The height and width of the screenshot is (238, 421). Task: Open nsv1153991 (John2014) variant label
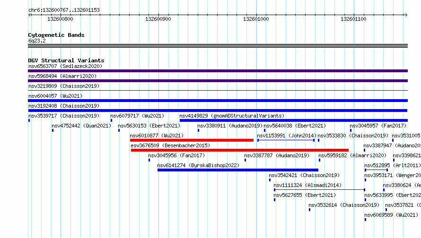[x=287, y=136]
